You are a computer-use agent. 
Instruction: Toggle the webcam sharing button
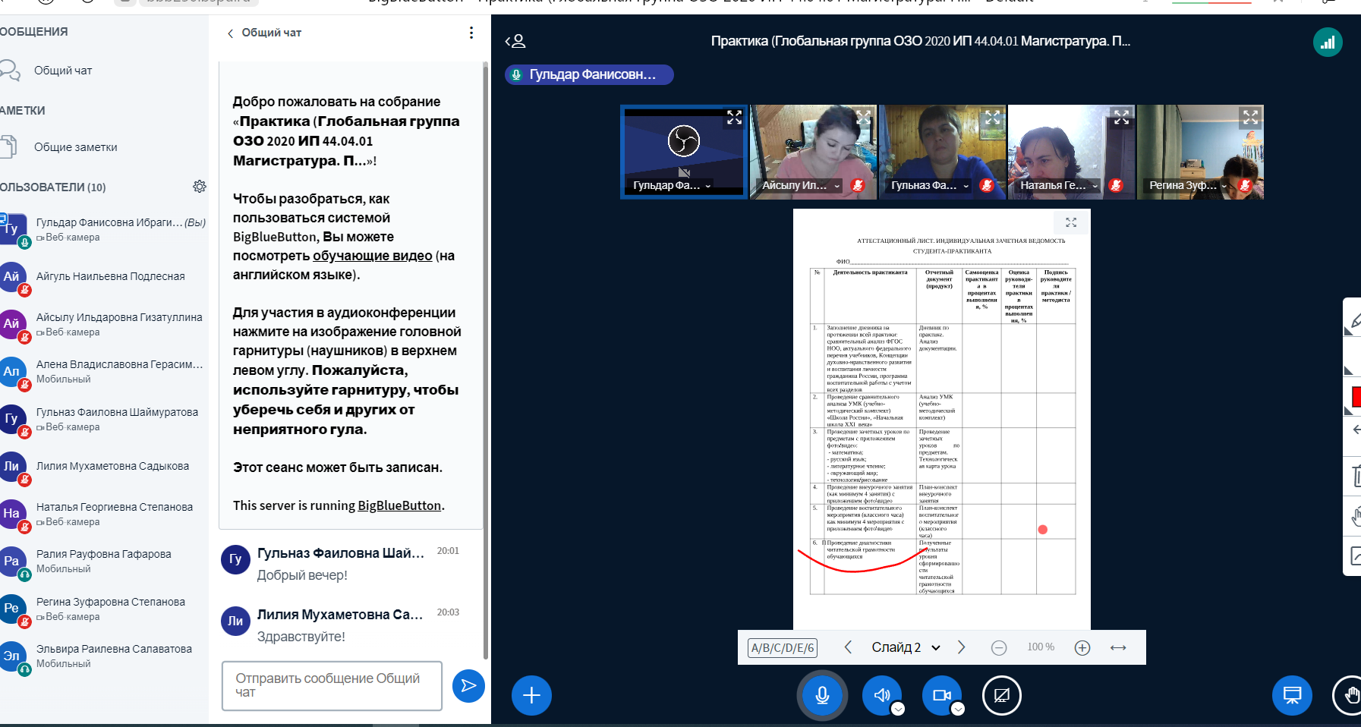click(941, 695)
